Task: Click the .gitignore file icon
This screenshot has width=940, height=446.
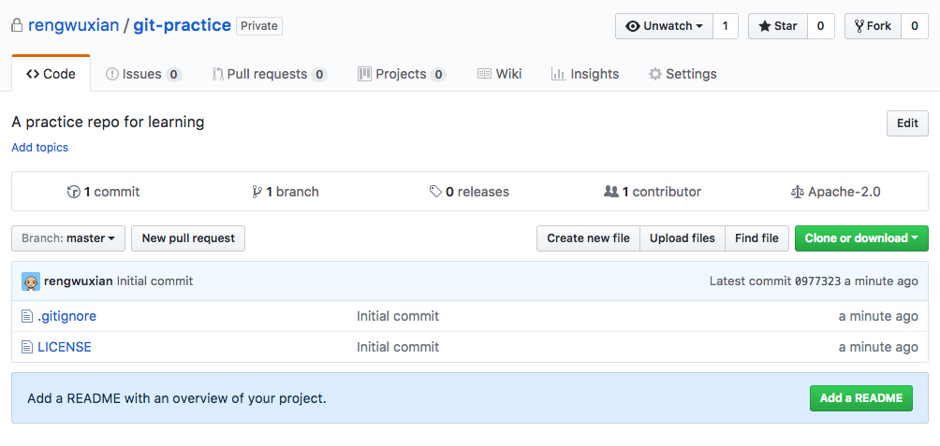Action: coord(27,316)
